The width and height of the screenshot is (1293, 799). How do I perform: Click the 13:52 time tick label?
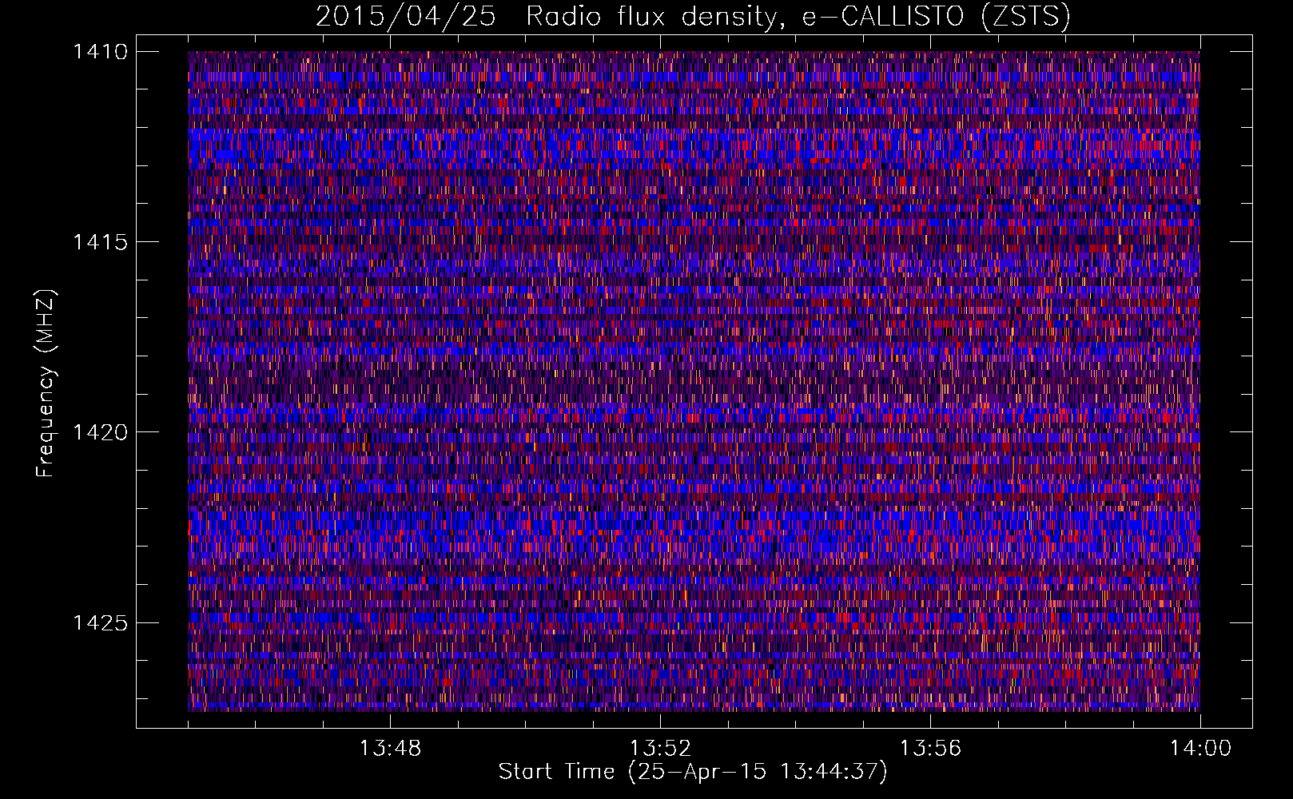(x=660, y=749)
